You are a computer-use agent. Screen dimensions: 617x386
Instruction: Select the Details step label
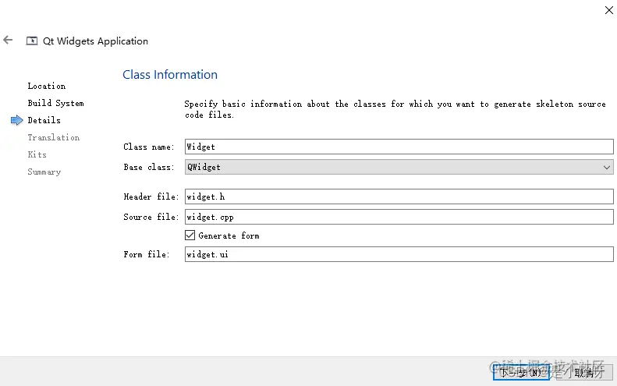[x=44, y=120]
